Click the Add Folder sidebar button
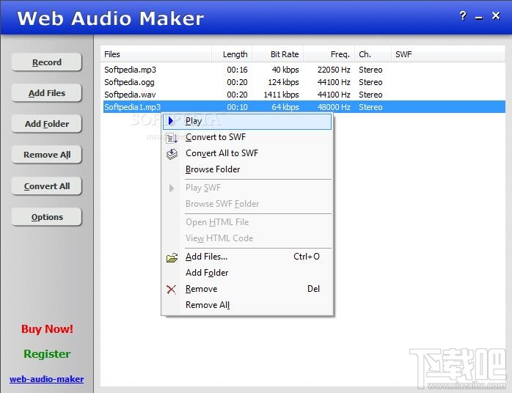Image resolution: width=512 pixels, height=393 pixels. (47, 124)
